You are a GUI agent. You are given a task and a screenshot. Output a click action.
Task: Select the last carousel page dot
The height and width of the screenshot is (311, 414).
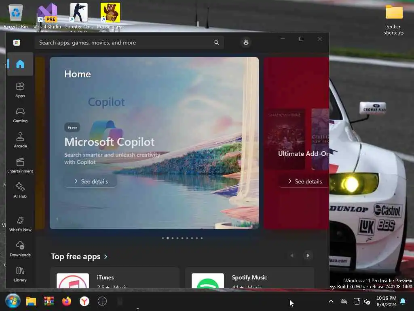click(x=202, y=238)
